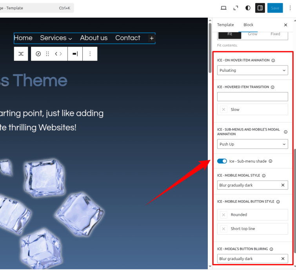
Task: Click the paragraph 'te thrilling Websites!'
Action: [x=38, y=127]
